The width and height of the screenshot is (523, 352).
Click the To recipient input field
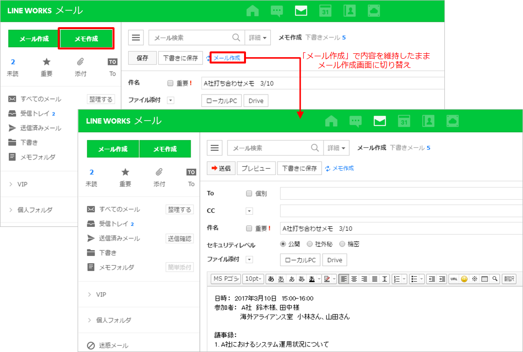[x=401, y=193]
